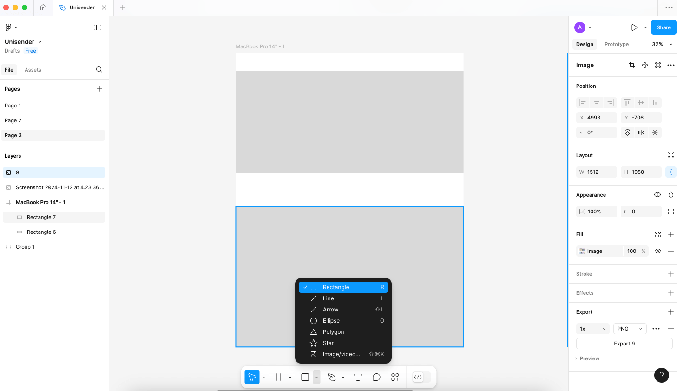Screen dimensions: 677x391
Task: Add a Stroke with plus button
Action: point(671,274)
